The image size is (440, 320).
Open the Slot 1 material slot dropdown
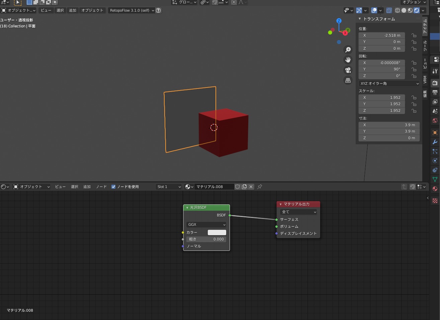tap(169, 187)
